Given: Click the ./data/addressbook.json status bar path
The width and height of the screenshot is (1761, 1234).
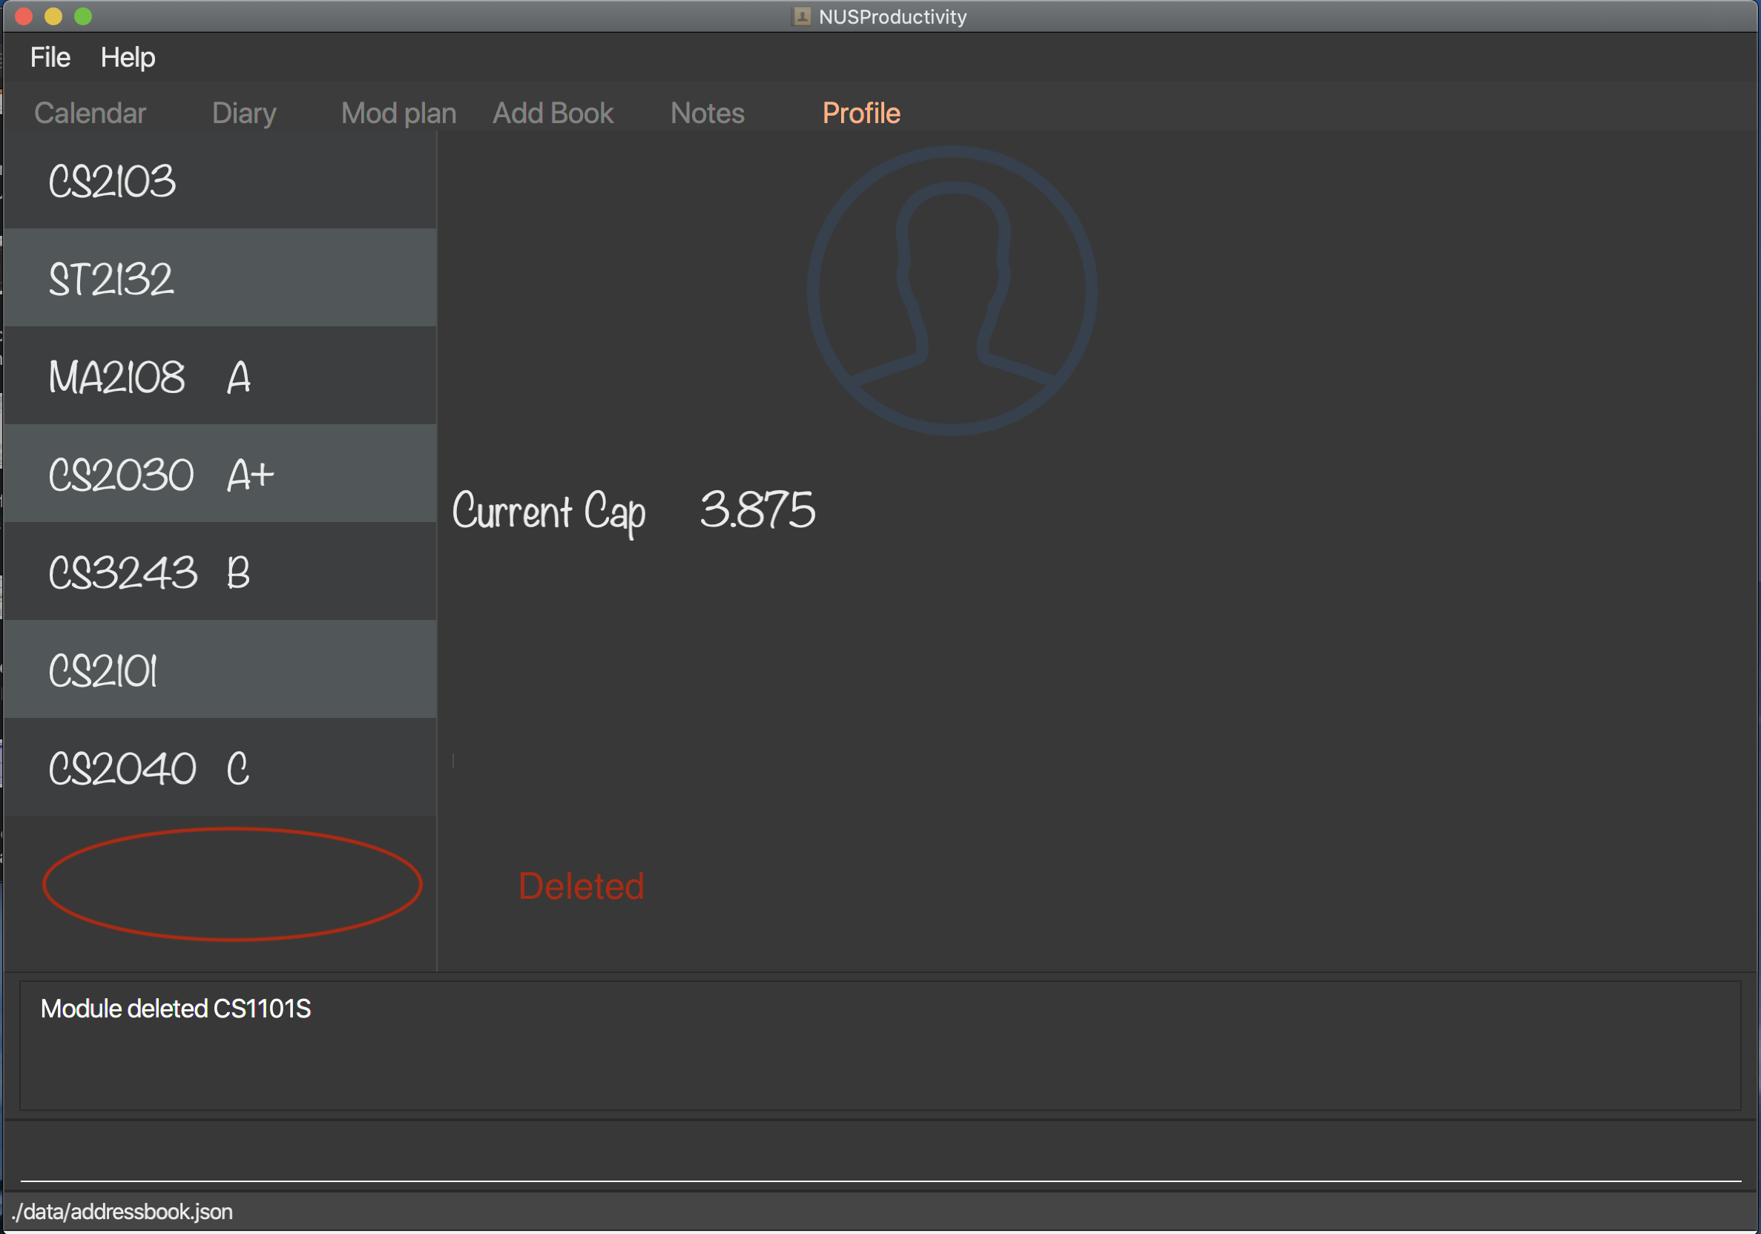Looking at the screenshot, I should click(x=122, y=1212).
